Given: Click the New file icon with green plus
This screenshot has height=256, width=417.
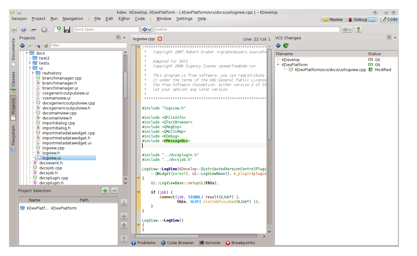Looking at the screenshot, I should 57,29.
